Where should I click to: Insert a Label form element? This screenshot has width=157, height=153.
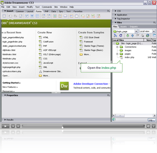tap(72, 16)
